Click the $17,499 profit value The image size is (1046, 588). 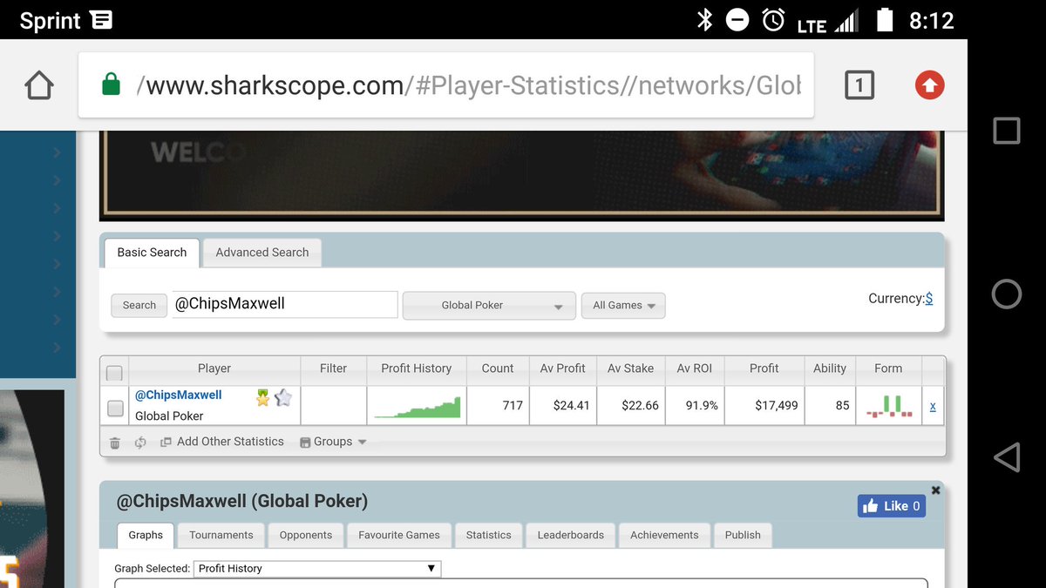click(777, 406)
